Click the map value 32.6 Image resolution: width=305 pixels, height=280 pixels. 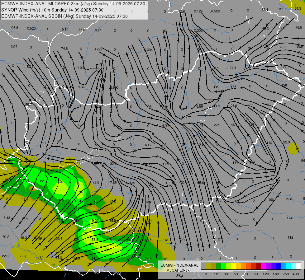113,164
